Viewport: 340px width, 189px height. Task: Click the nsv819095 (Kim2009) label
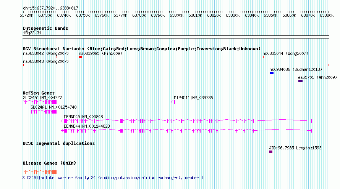100,53
